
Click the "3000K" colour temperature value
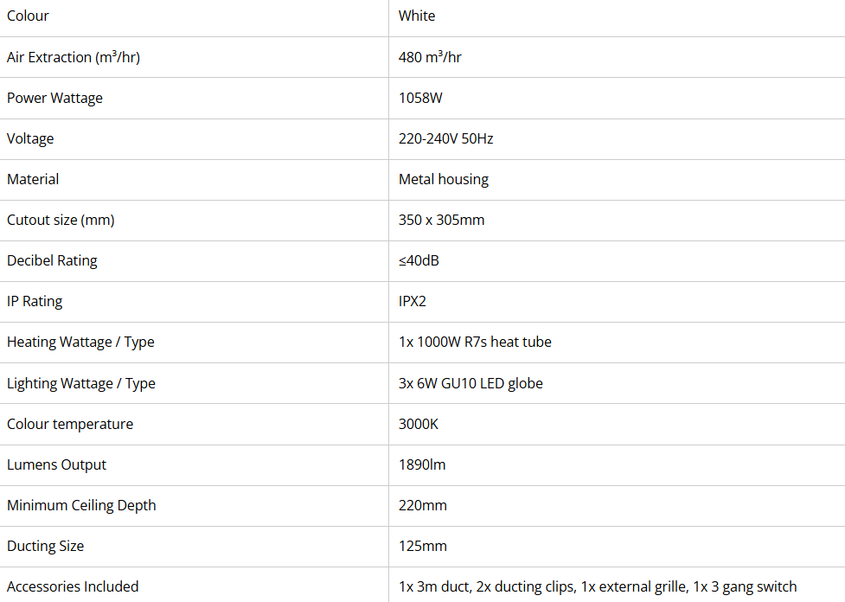[x=419, y=424]
